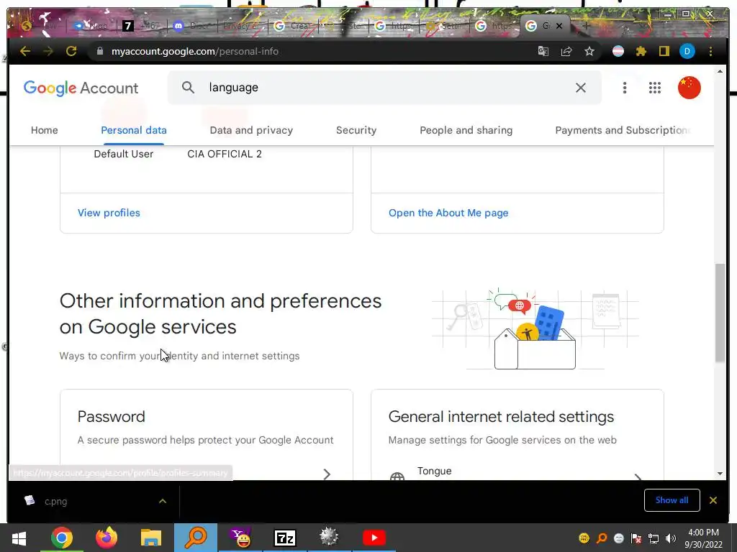This screenshot has width=737, height=552.
Task: Open the Windows Start menu
Action: click(19, 538)
